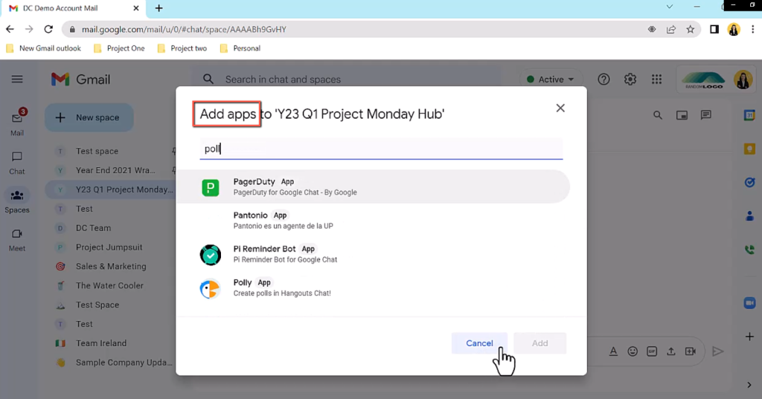The height and width of the screenshot is (399, 762).
Task: Open a new browser tab
Action: 159,8
